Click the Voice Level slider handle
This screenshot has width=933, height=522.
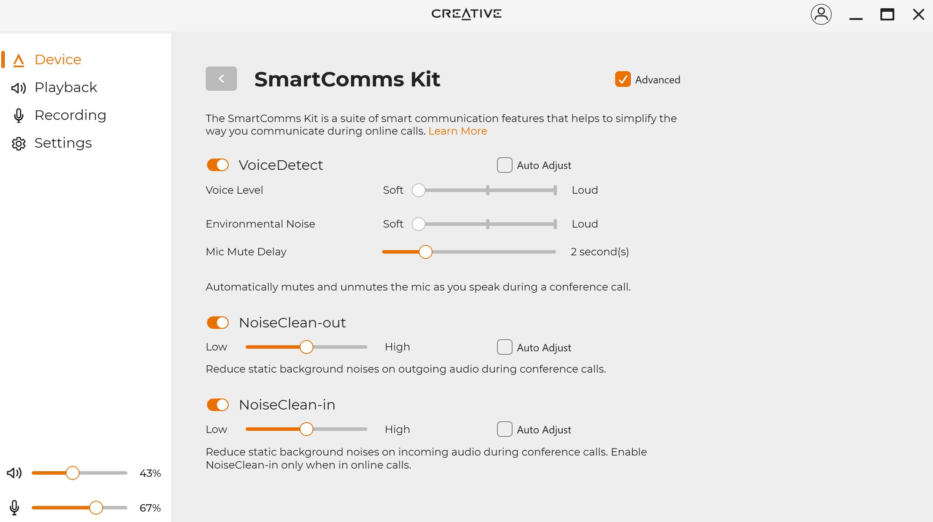tap(418, 190)
